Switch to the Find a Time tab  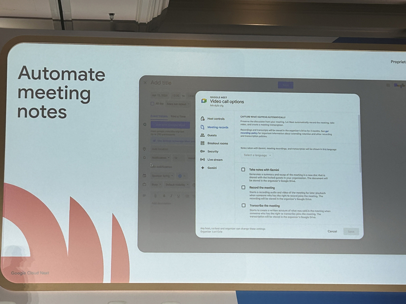pos(178,117)
